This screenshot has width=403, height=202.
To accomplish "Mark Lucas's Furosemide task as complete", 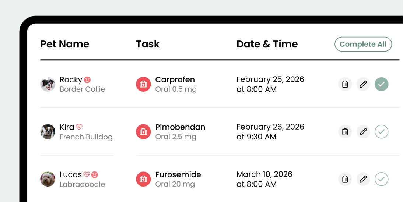I will click(382, 179).
